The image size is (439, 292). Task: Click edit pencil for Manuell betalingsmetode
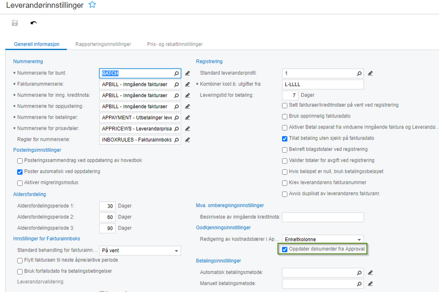[370, 284]
